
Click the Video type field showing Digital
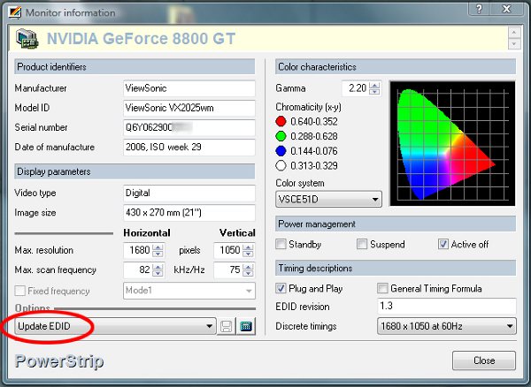(189, 193)
